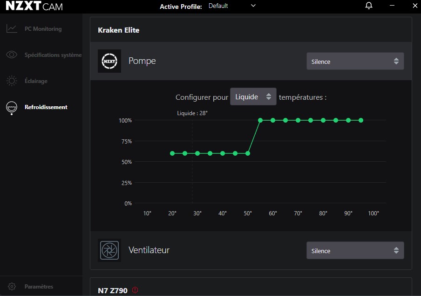This screenshot has height=296, width=421.
Task: Select the pump curve point at 55°
Action: [260, 120]
